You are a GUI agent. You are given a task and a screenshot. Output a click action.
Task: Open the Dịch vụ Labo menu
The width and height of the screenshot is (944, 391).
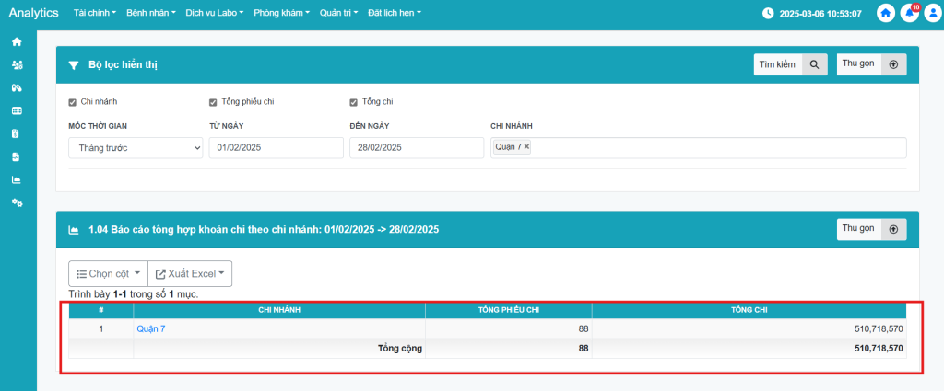(x=214, y=14)
